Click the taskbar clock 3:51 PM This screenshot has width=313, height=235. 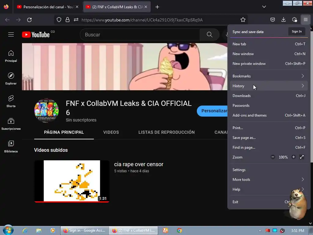(x=297, y=231)
